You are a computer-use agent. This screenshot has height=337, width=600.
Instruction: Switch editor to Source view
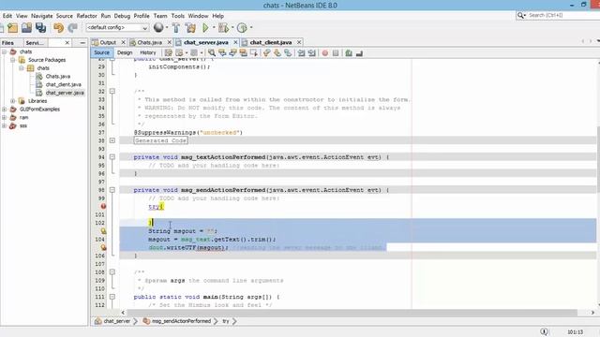pyautogui.click(x=101, y=52)
